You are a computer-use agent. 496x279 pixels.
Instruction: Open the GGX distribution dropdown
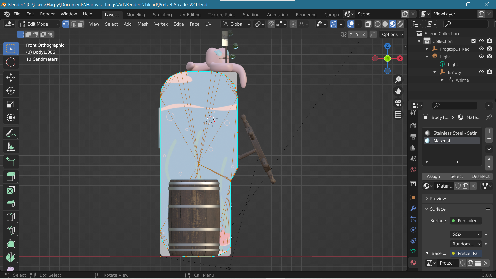466,234
